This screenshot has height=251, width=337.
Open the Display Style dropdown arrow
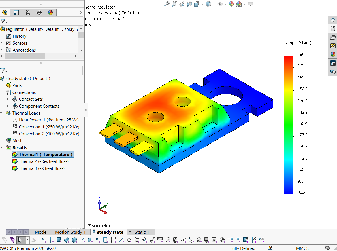tap(214, 4)
